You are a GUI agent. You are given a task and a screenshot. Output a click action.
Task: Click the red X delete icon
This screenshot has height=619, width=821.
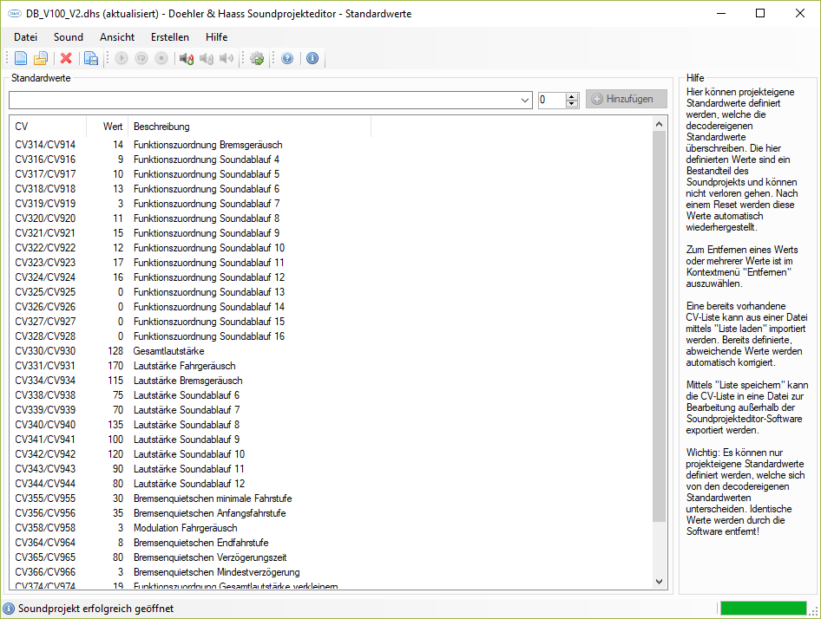(66, 58)
